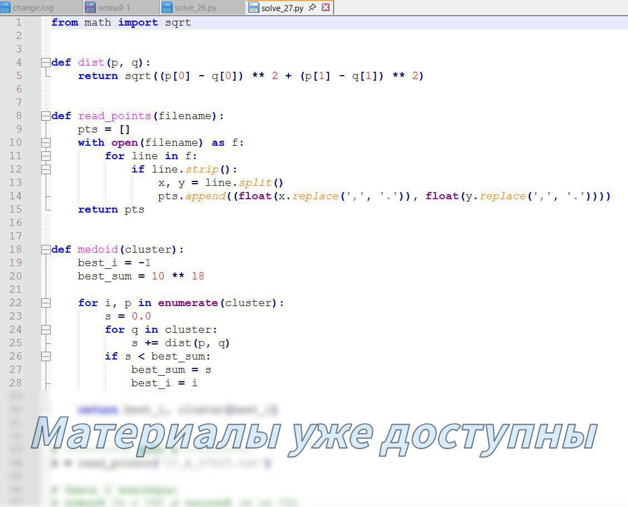Collapse the read_points function fold marker
The width and height of the screenshot is (628, 507).
pyautogui.click(x=46, y=116)
